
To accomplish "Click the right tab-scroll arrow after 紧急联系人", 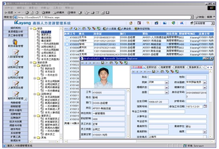I will (211, 67).
